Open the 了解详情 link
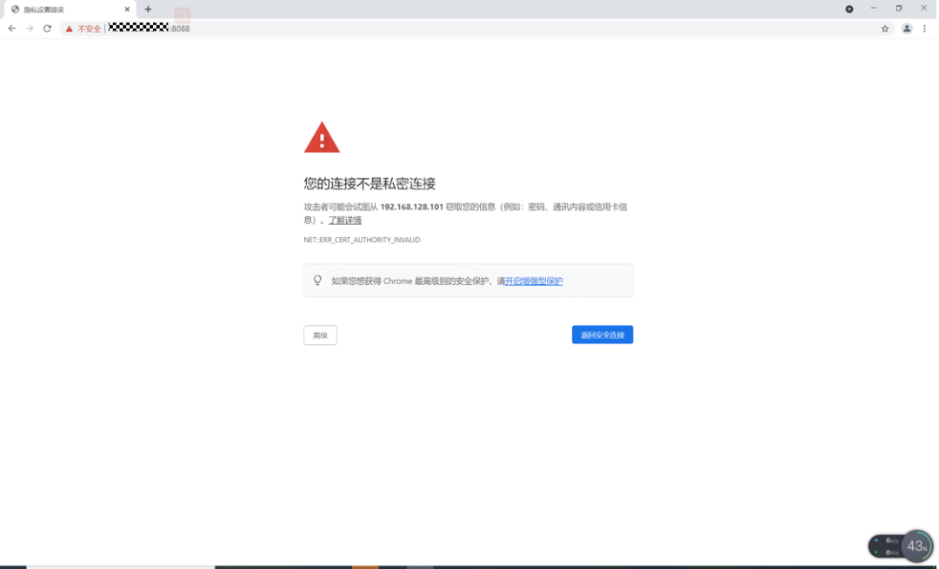Screen dimensions: 939x569 pyautogui.click(x=347, y=220)
